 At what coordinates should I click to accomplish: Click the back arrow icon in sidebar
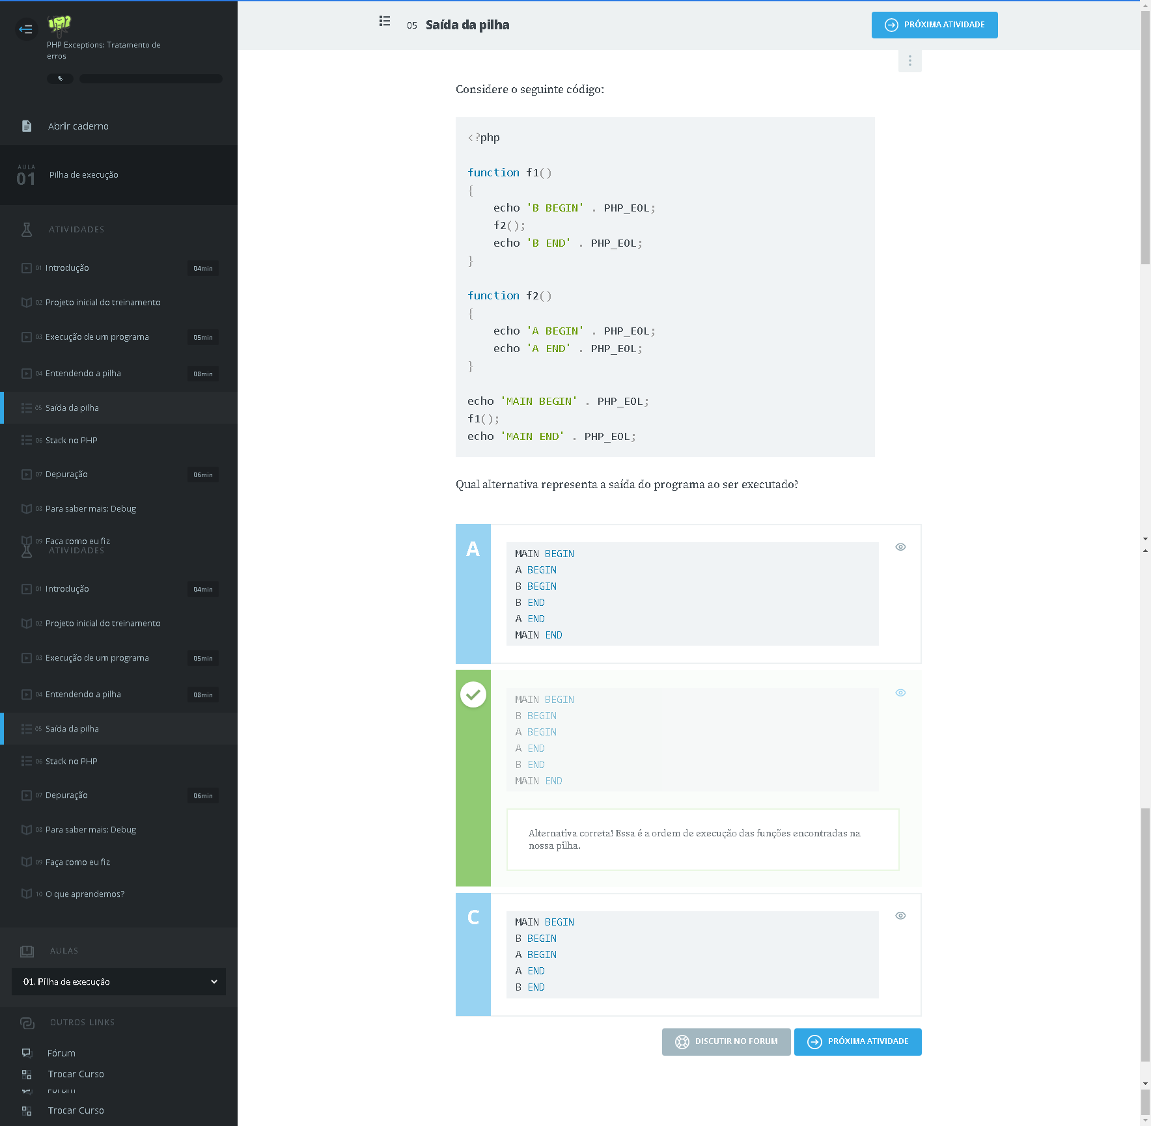(x=26, y=29)
